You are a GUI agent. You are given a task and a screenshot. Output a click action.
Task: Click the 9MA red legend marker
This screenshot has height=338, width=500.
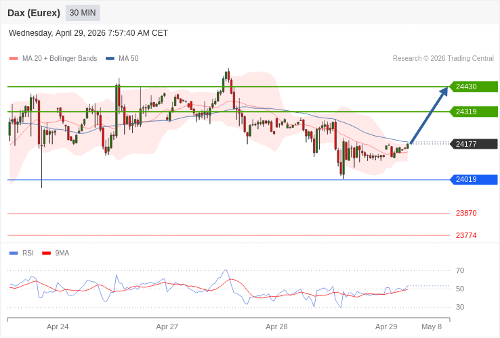[x=46, y=254]
